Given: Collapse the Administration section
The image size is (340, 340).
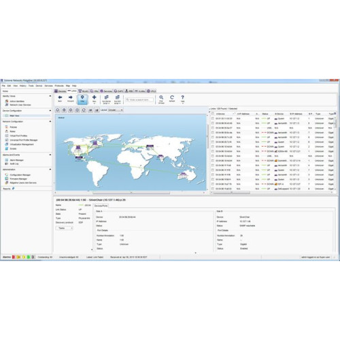Looking at the screenshot, I should tap(50, 169).
